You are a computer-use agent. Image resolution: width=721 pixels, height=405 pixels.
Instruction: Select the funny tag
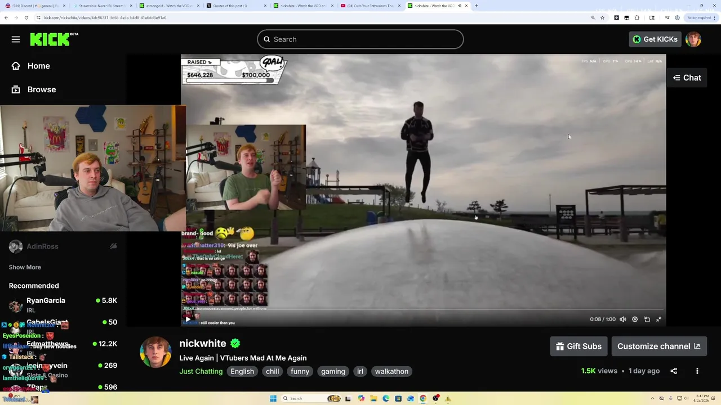(300, 371)
